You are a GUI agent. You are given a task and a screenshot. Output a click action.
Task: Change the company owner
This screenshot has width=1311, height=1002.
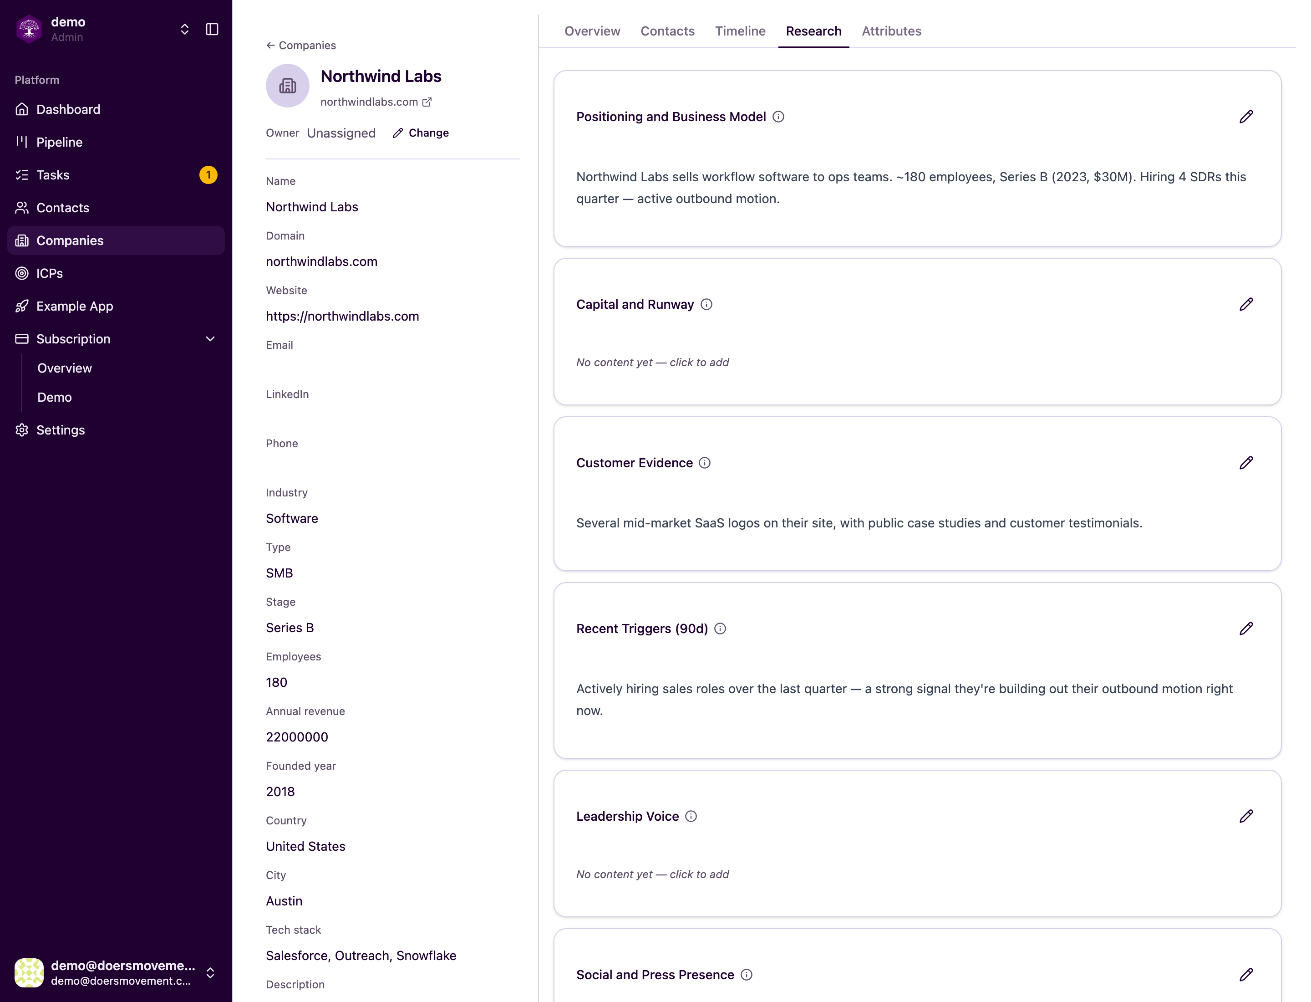pos(420,133)
